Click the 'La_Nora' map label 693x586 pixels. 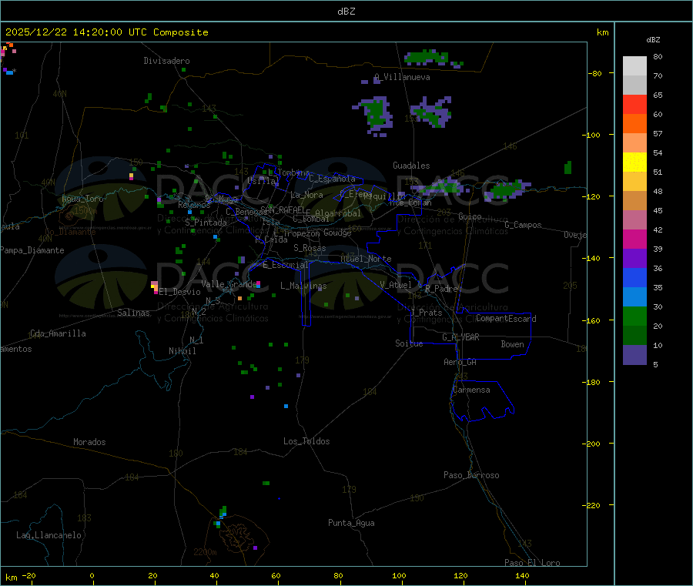306,195
